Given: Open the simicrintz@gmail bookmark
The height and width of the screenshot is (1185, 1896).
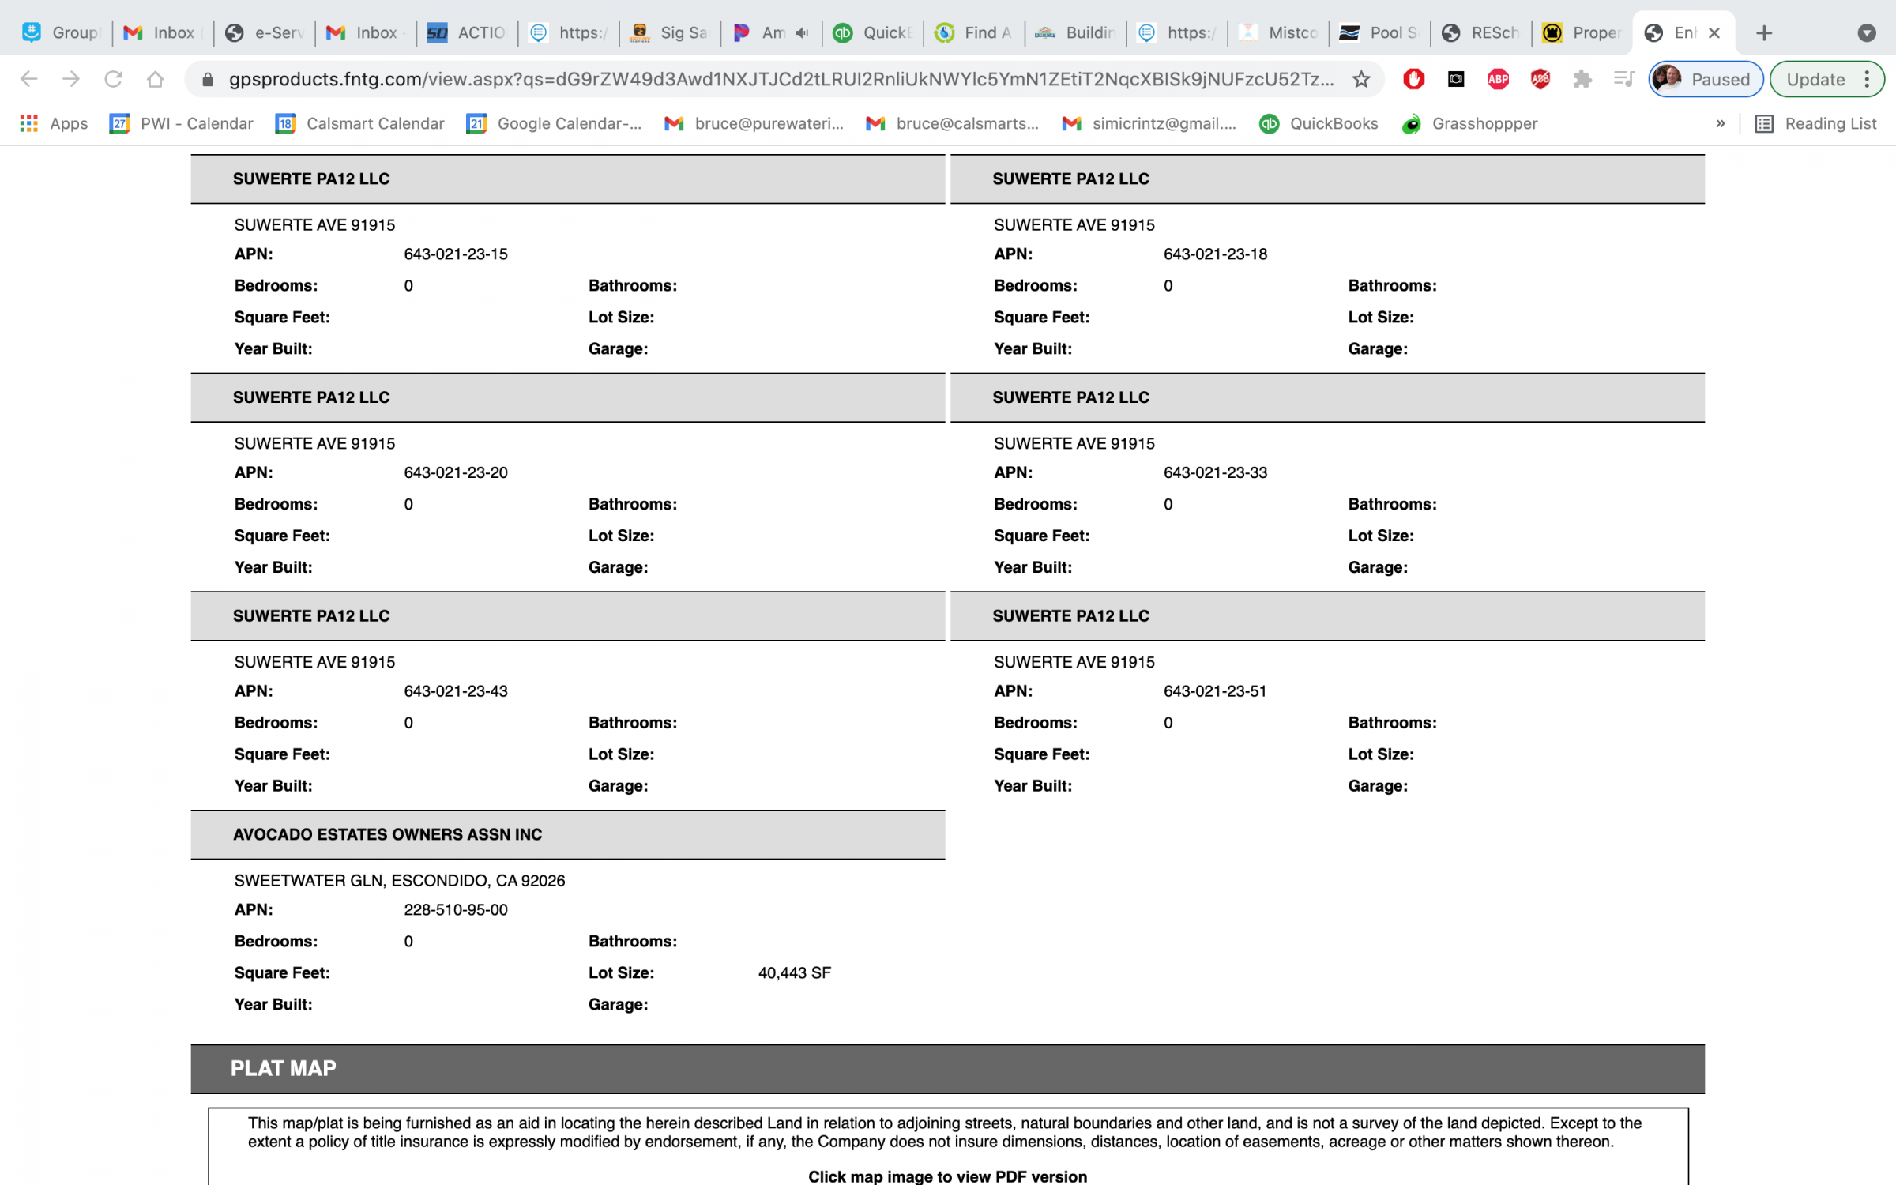Looking at the screenshot, I should (x=1149, y=123).
